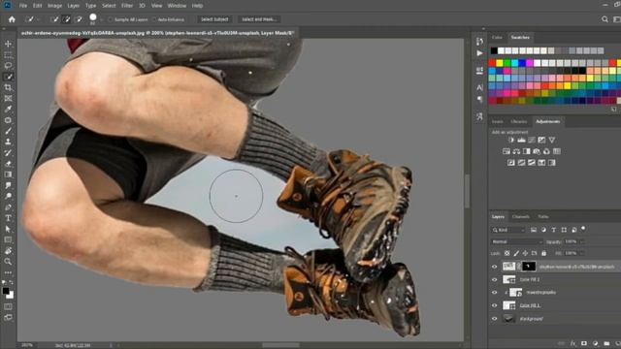Add a Photo Filter adjustment
Viewport: 621px width, 349px height.
click(537, 151)
